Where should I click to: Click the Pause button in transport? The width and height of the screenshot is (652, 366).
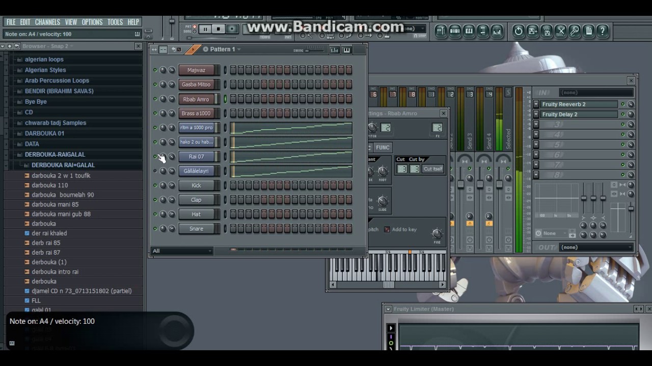click(x=205, y=29)
